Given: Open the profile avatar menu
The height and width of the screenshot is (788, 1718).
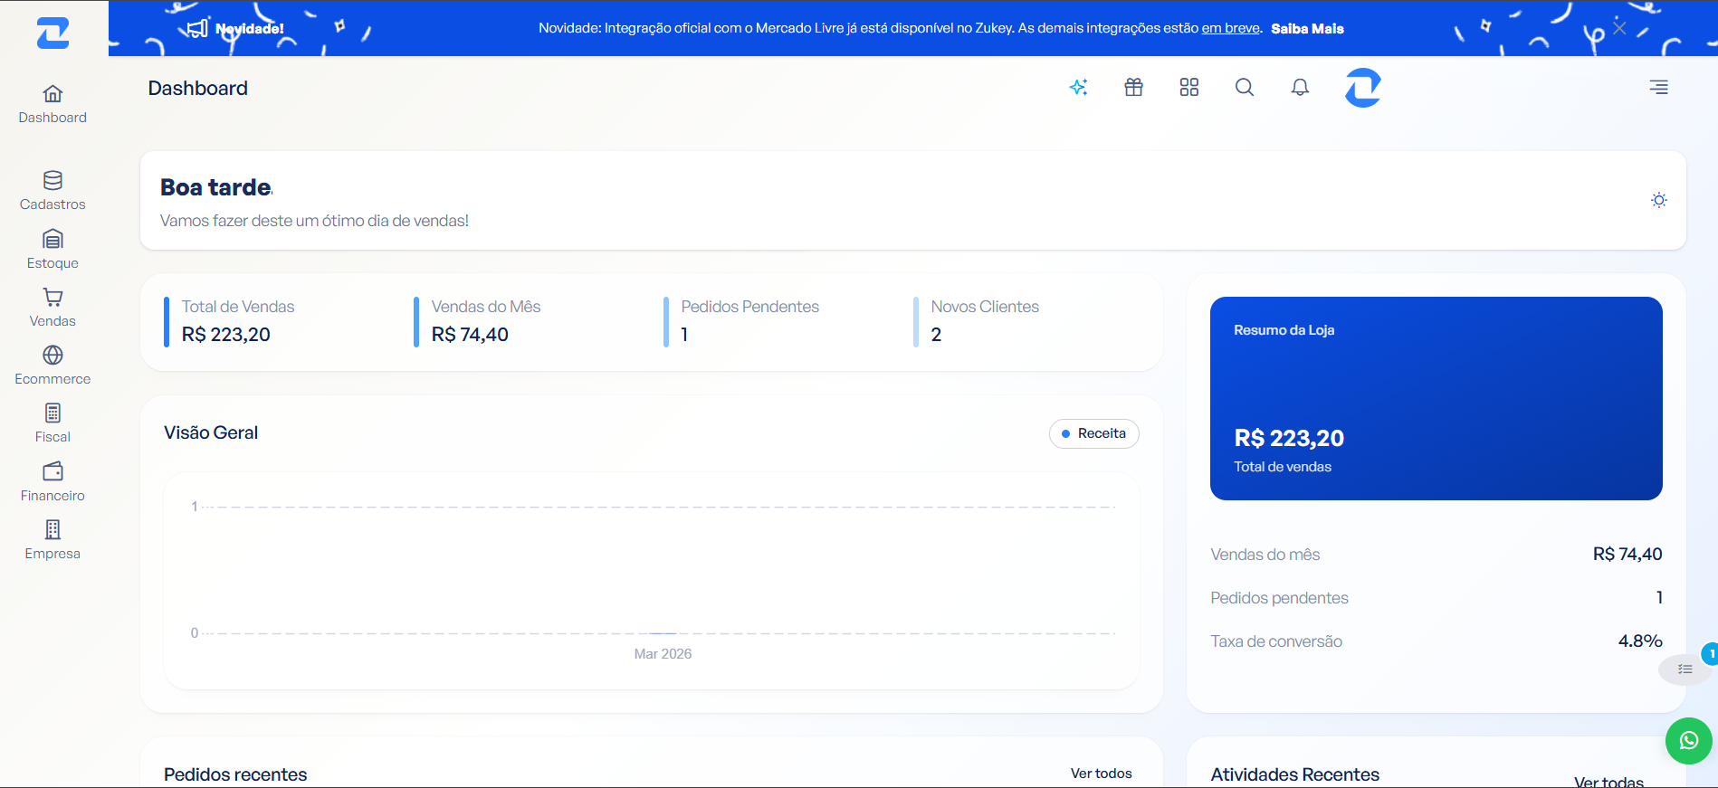Looking at the screenshot, I should [x=1362, y=88].
